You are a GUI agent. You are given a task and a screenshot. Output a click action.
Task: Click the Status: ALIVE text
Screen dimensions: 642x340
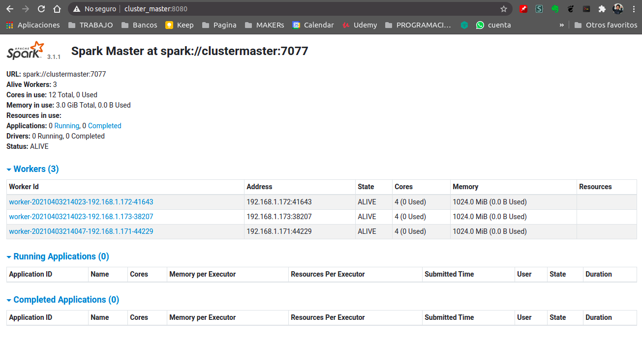click(x=28, y=146)
